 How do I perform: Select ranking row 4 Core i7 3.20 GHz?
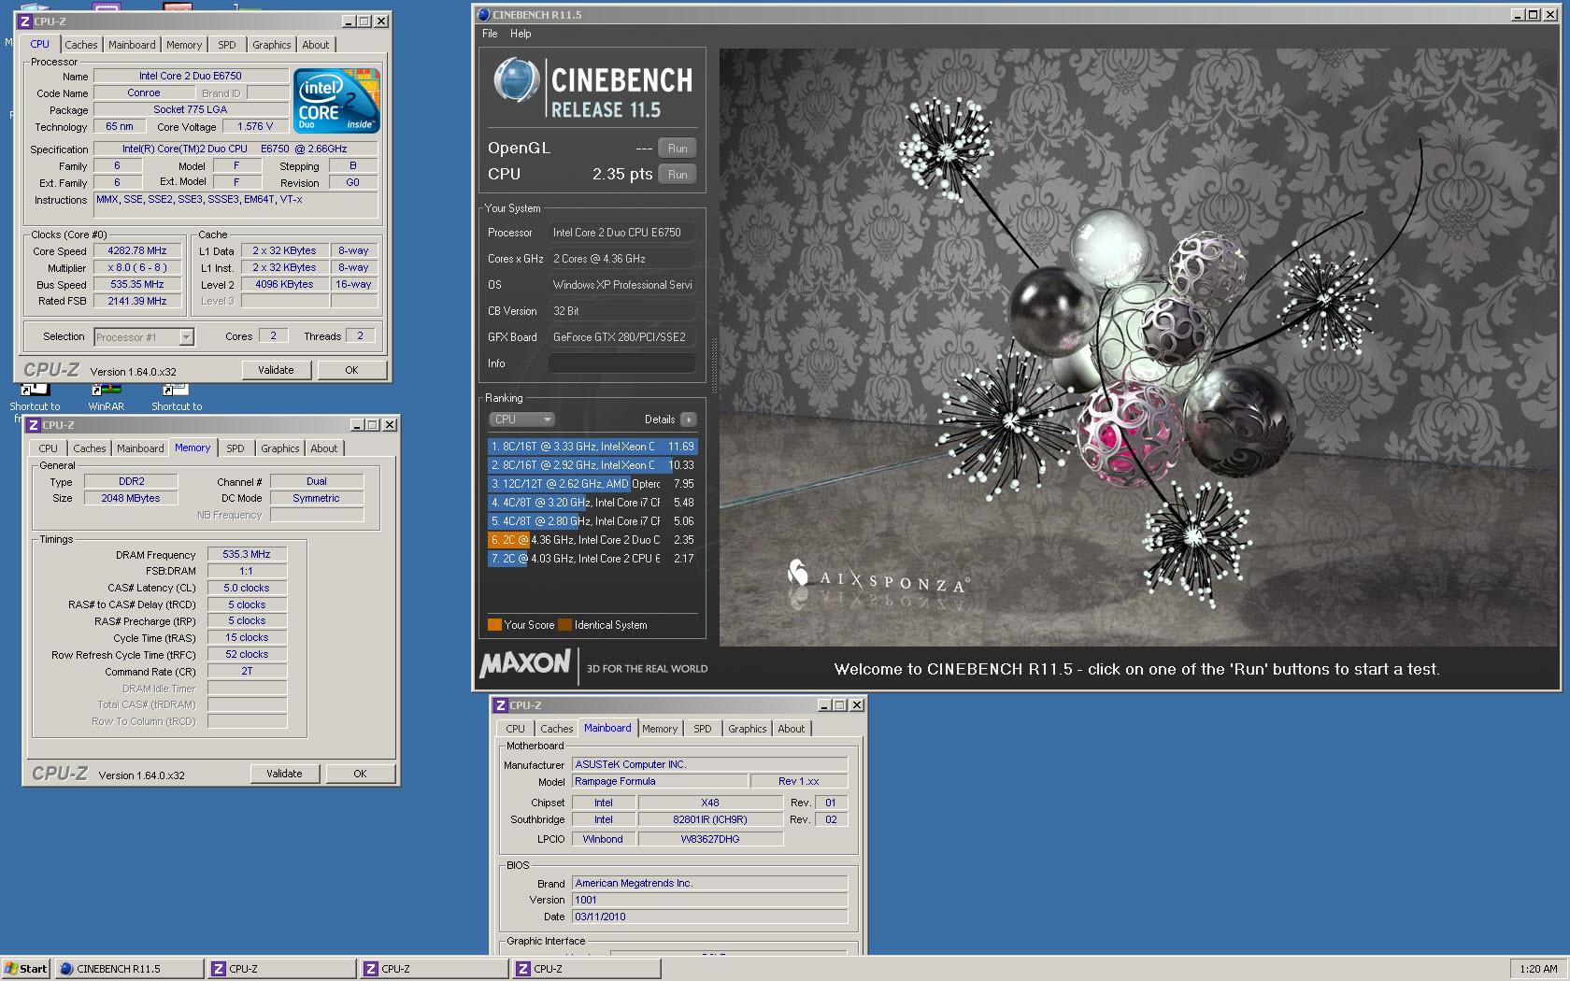592,503
